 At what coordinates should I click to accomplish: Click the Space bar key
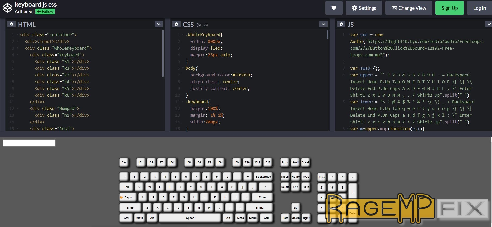coord(190,218)
